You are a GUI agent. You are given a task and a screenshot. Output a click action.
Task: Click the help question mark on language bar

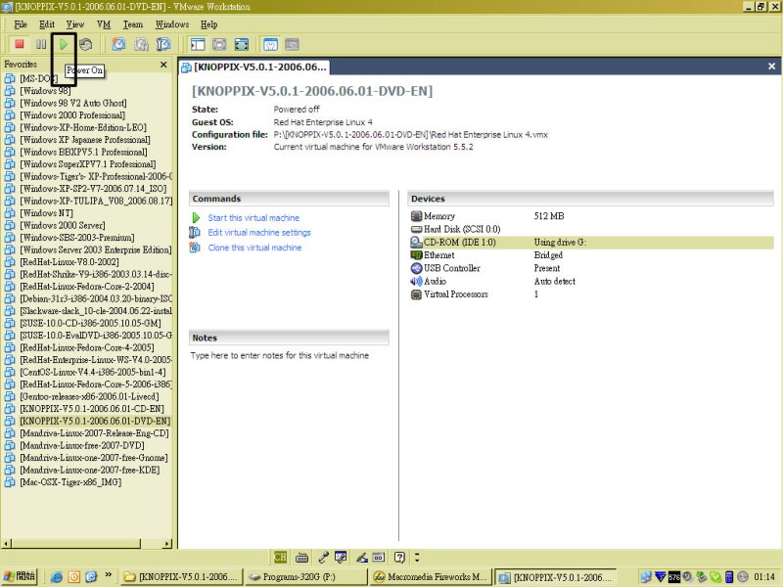pyautogui.click(x=399, y=557)
